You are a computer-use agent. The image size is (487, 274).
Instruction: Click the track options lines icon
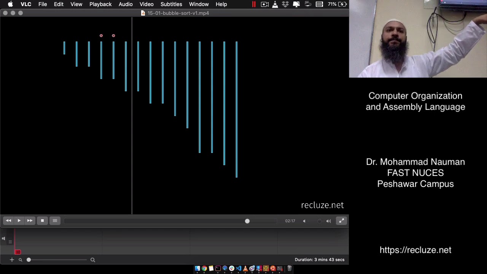(10, 242)
